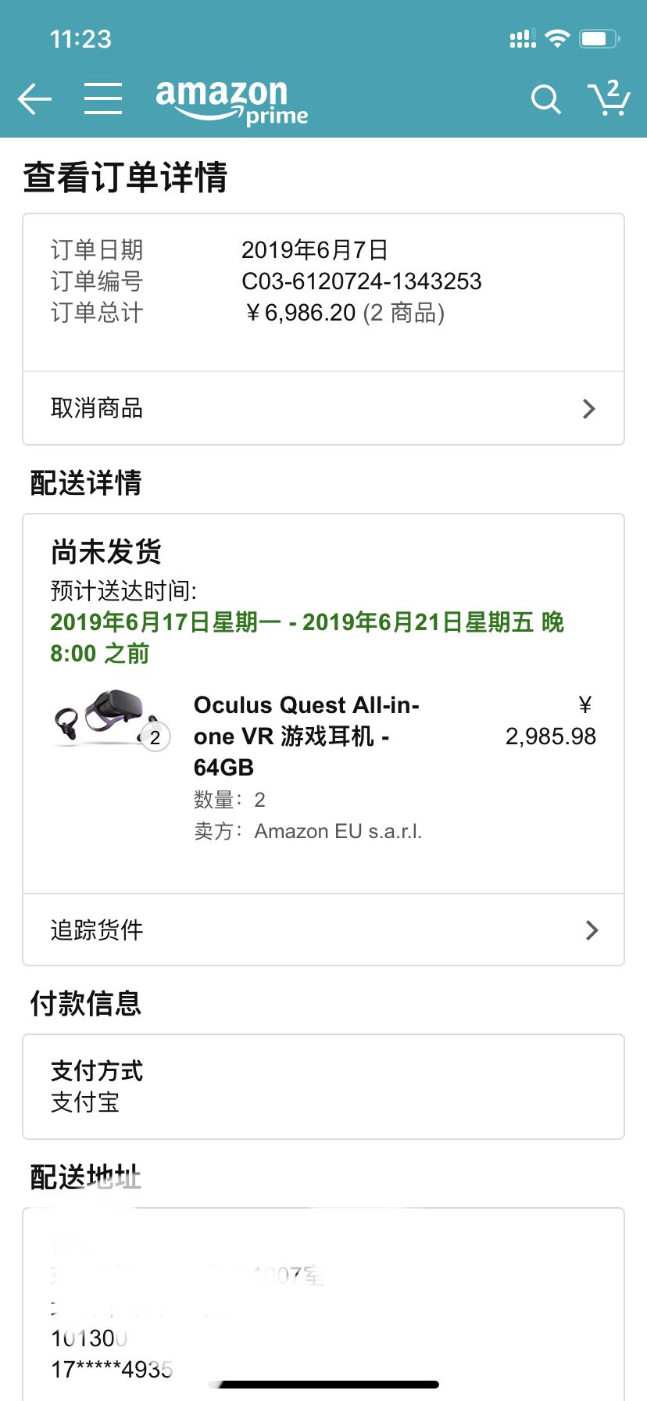Tap the battery status icon
The image size is (647, 1401).
(599, 38)
